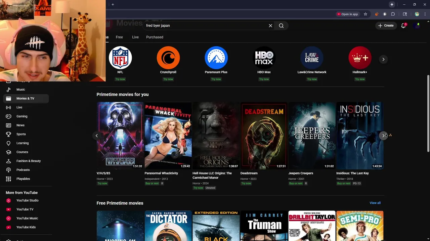This screenshot has width=430, height=241.
Task: Switch to the Purchased tab
Action: pyautogui.click(x=155, y=37)
